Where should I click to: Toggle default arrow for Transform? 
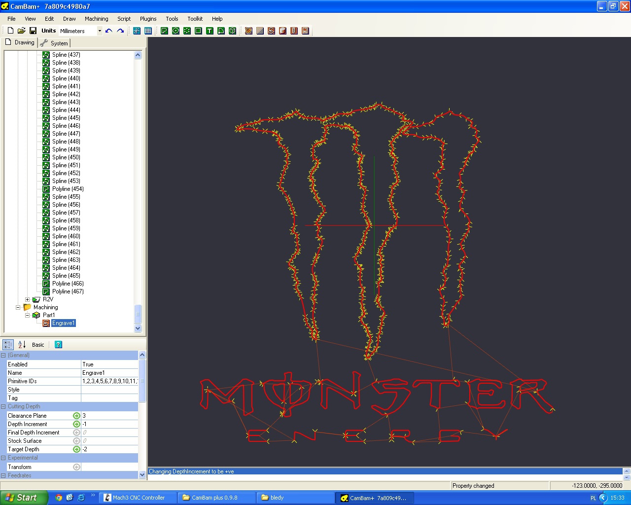[76, 467]
